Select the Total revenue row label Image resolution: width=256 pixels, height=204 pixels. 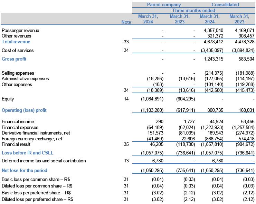(x=16, y=42)
